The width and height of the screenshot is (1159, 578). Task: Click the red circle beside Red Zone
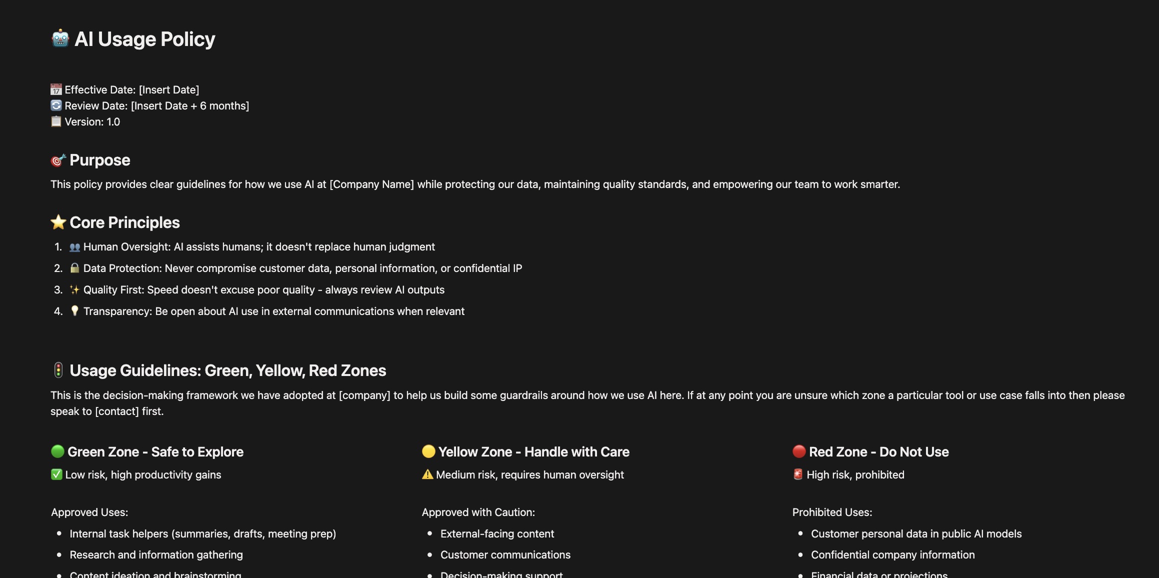pyautogui.click(x=799, y=451)
